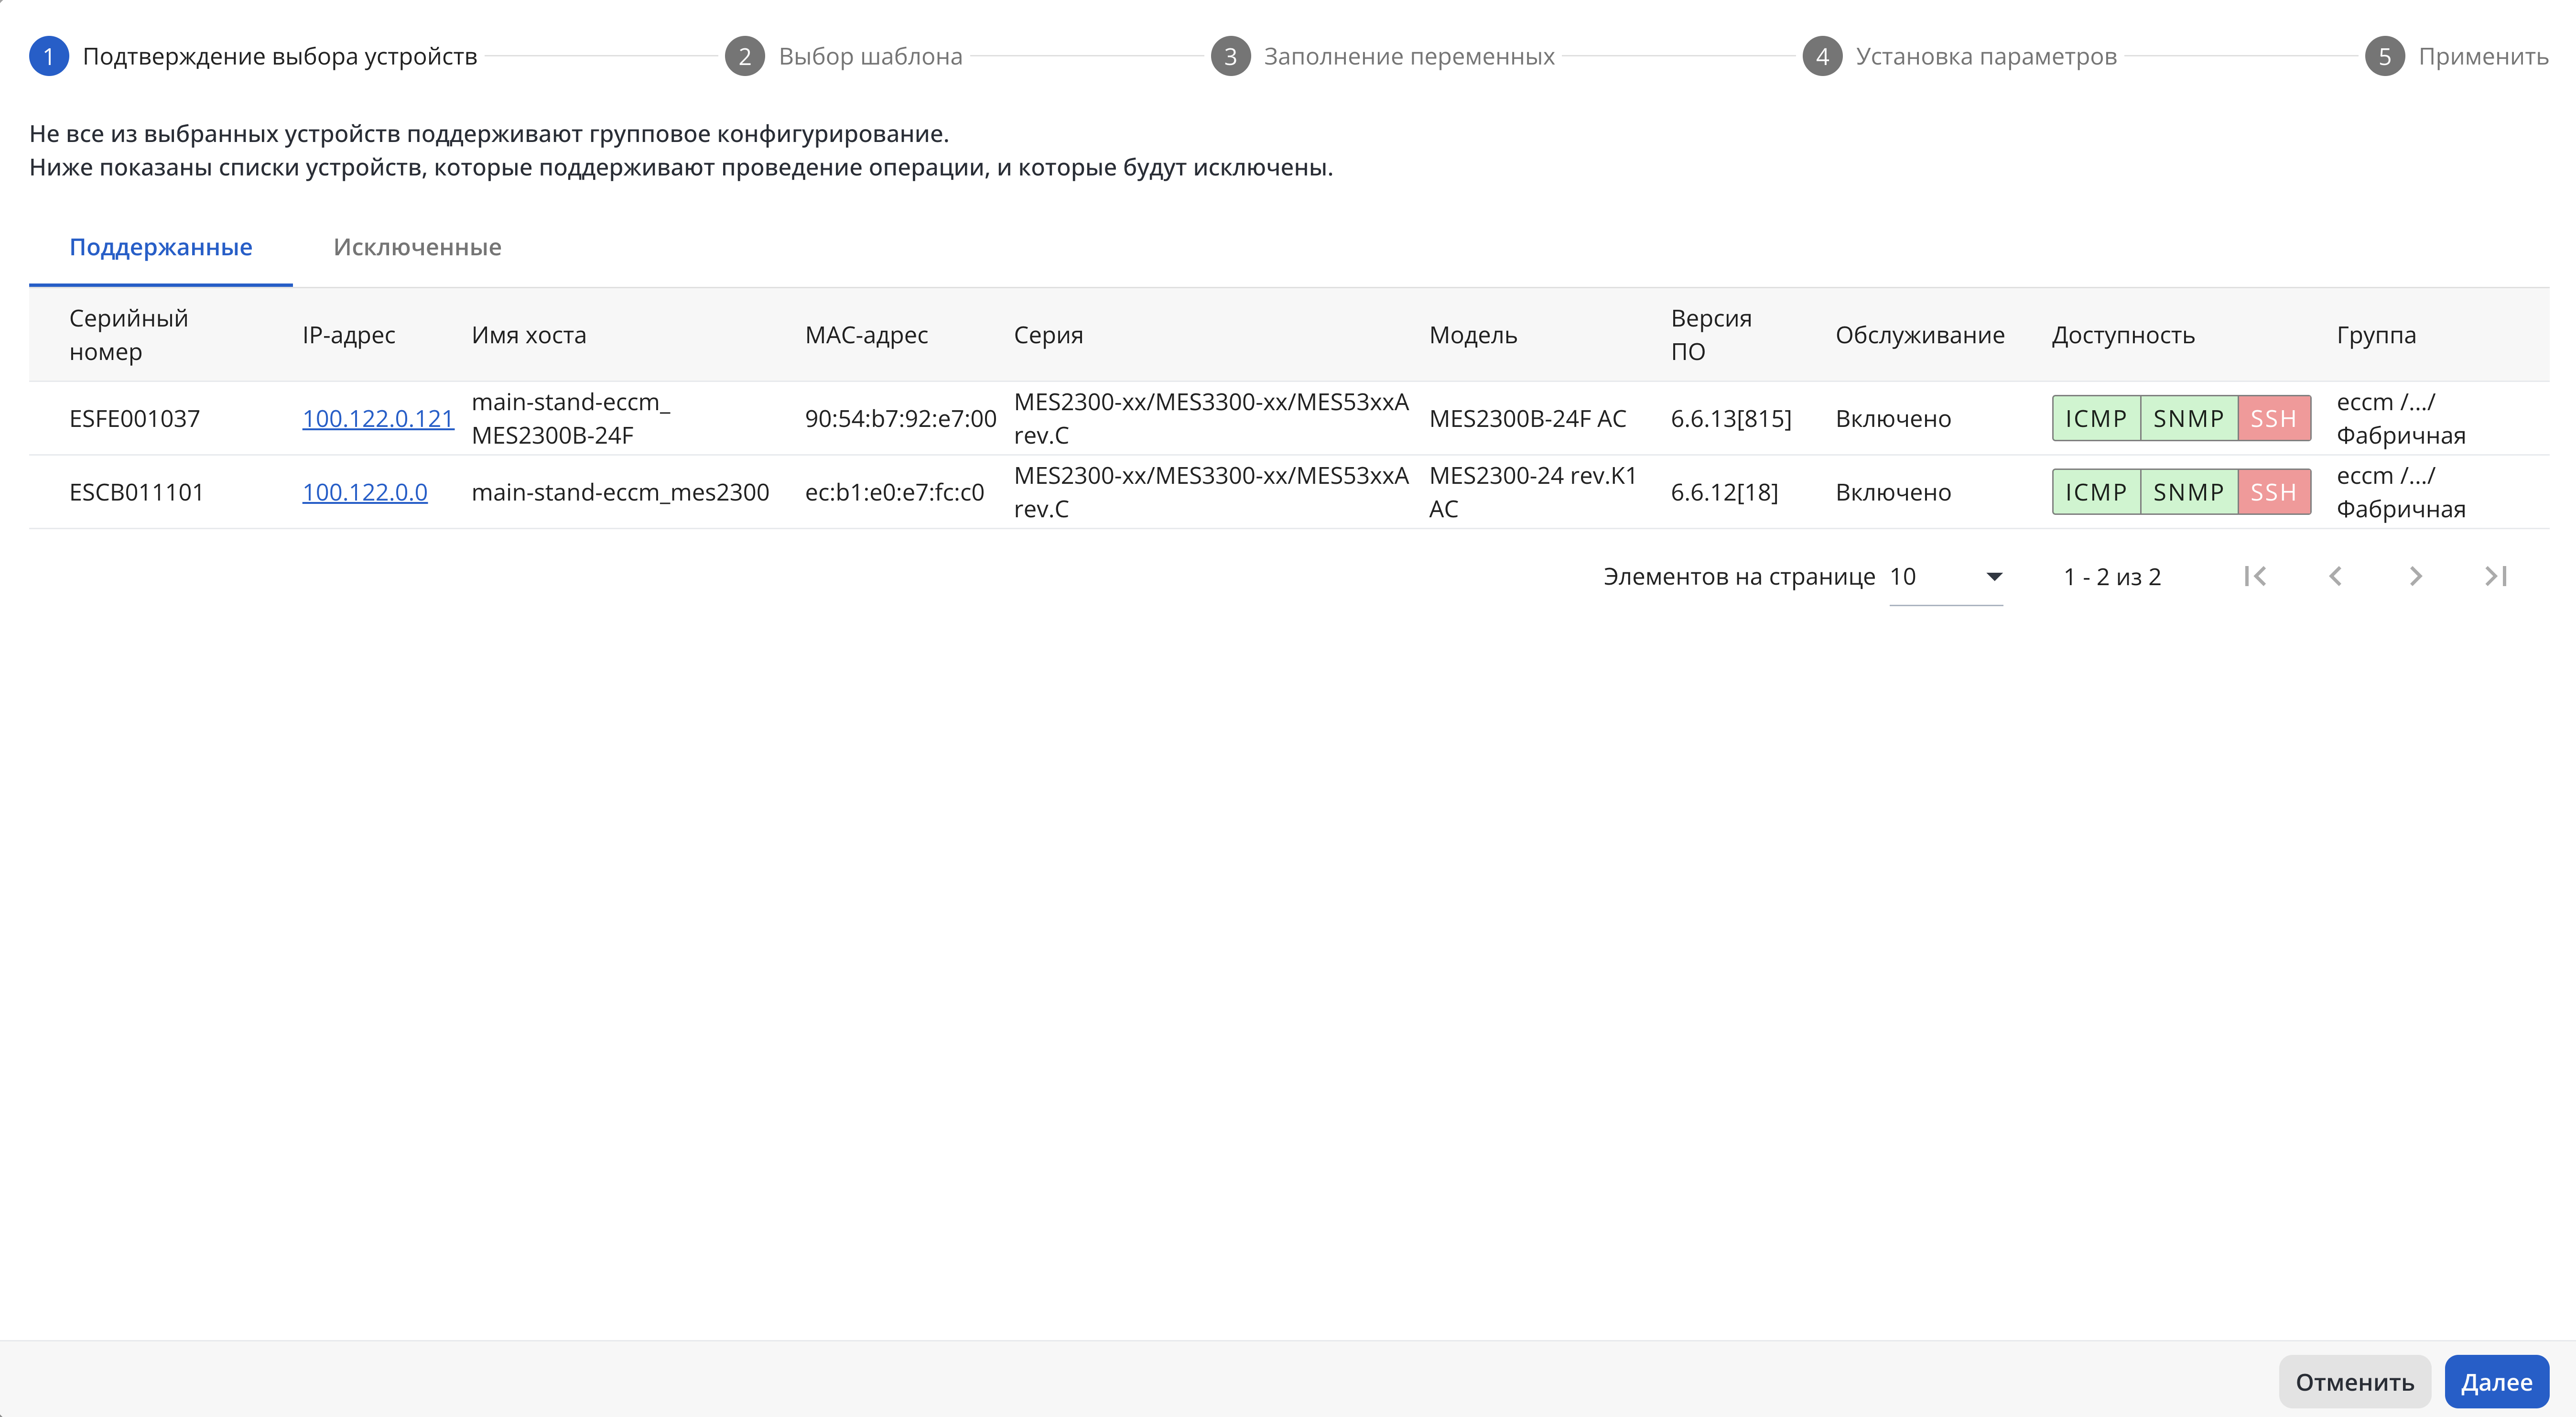Switch to Поддержанные tab
2576x1417 pixels.
(161, 247)
